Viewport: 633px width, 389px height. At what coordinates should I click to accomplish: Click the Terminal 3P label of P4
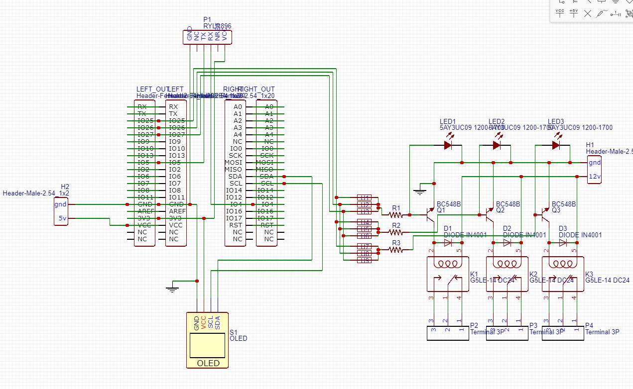(602, 332)
